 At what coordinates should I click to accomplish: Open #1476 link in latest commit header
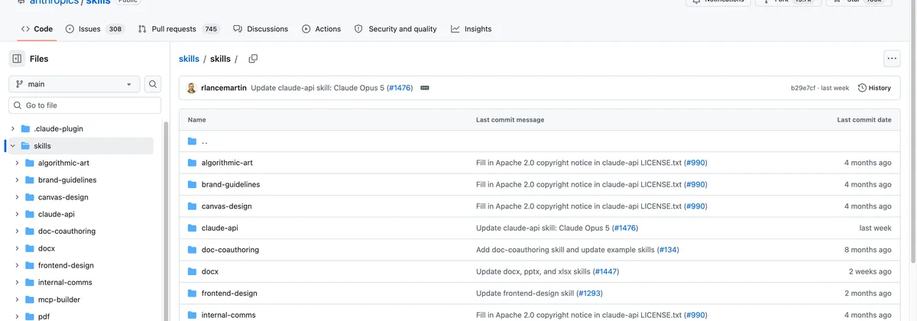(x=400, y=88)
